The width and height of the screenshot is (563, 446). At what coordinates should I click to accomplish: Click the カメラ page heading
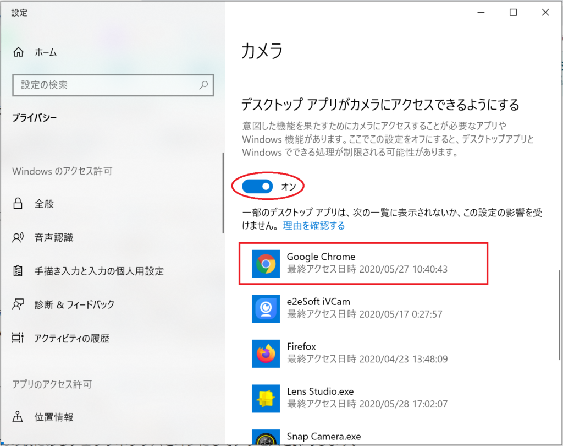[262, 51]
